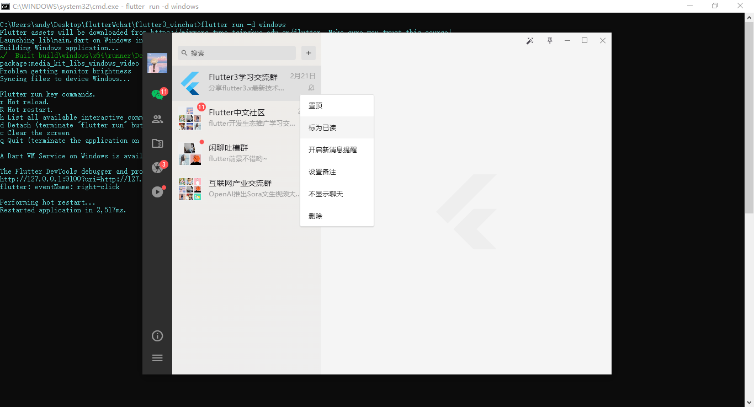Click the 'R Hot restart.' terminal line
The image size is (754, 407).
(27, 110)
